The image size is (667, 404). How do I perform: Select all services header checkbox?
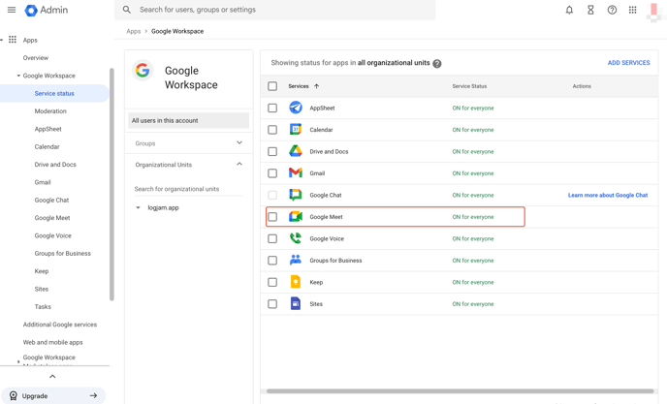272,86
